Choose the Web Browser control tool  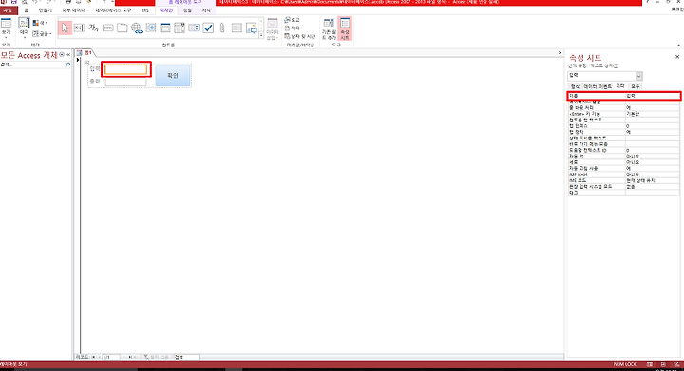pyautogui.click(x=151, y=28)
